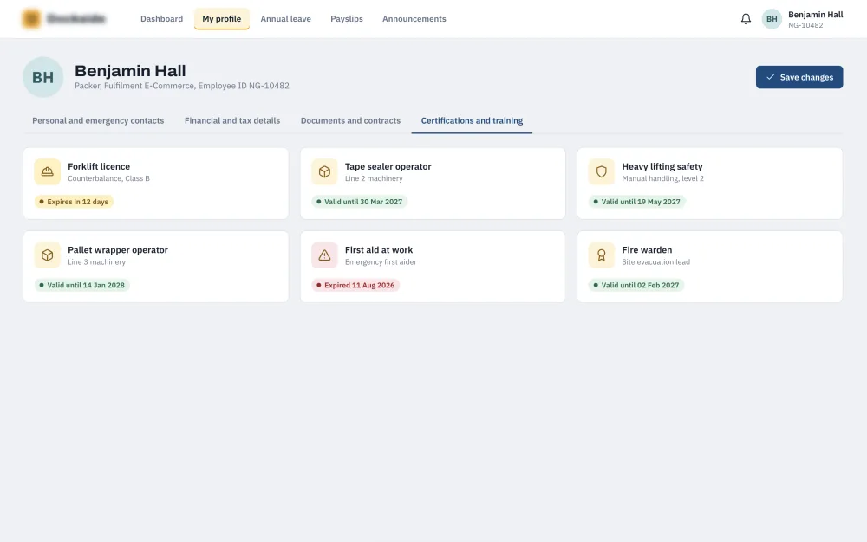Open the First aid at work card title
This screenshot has width=867, height=542.
[x=379, y=250]
